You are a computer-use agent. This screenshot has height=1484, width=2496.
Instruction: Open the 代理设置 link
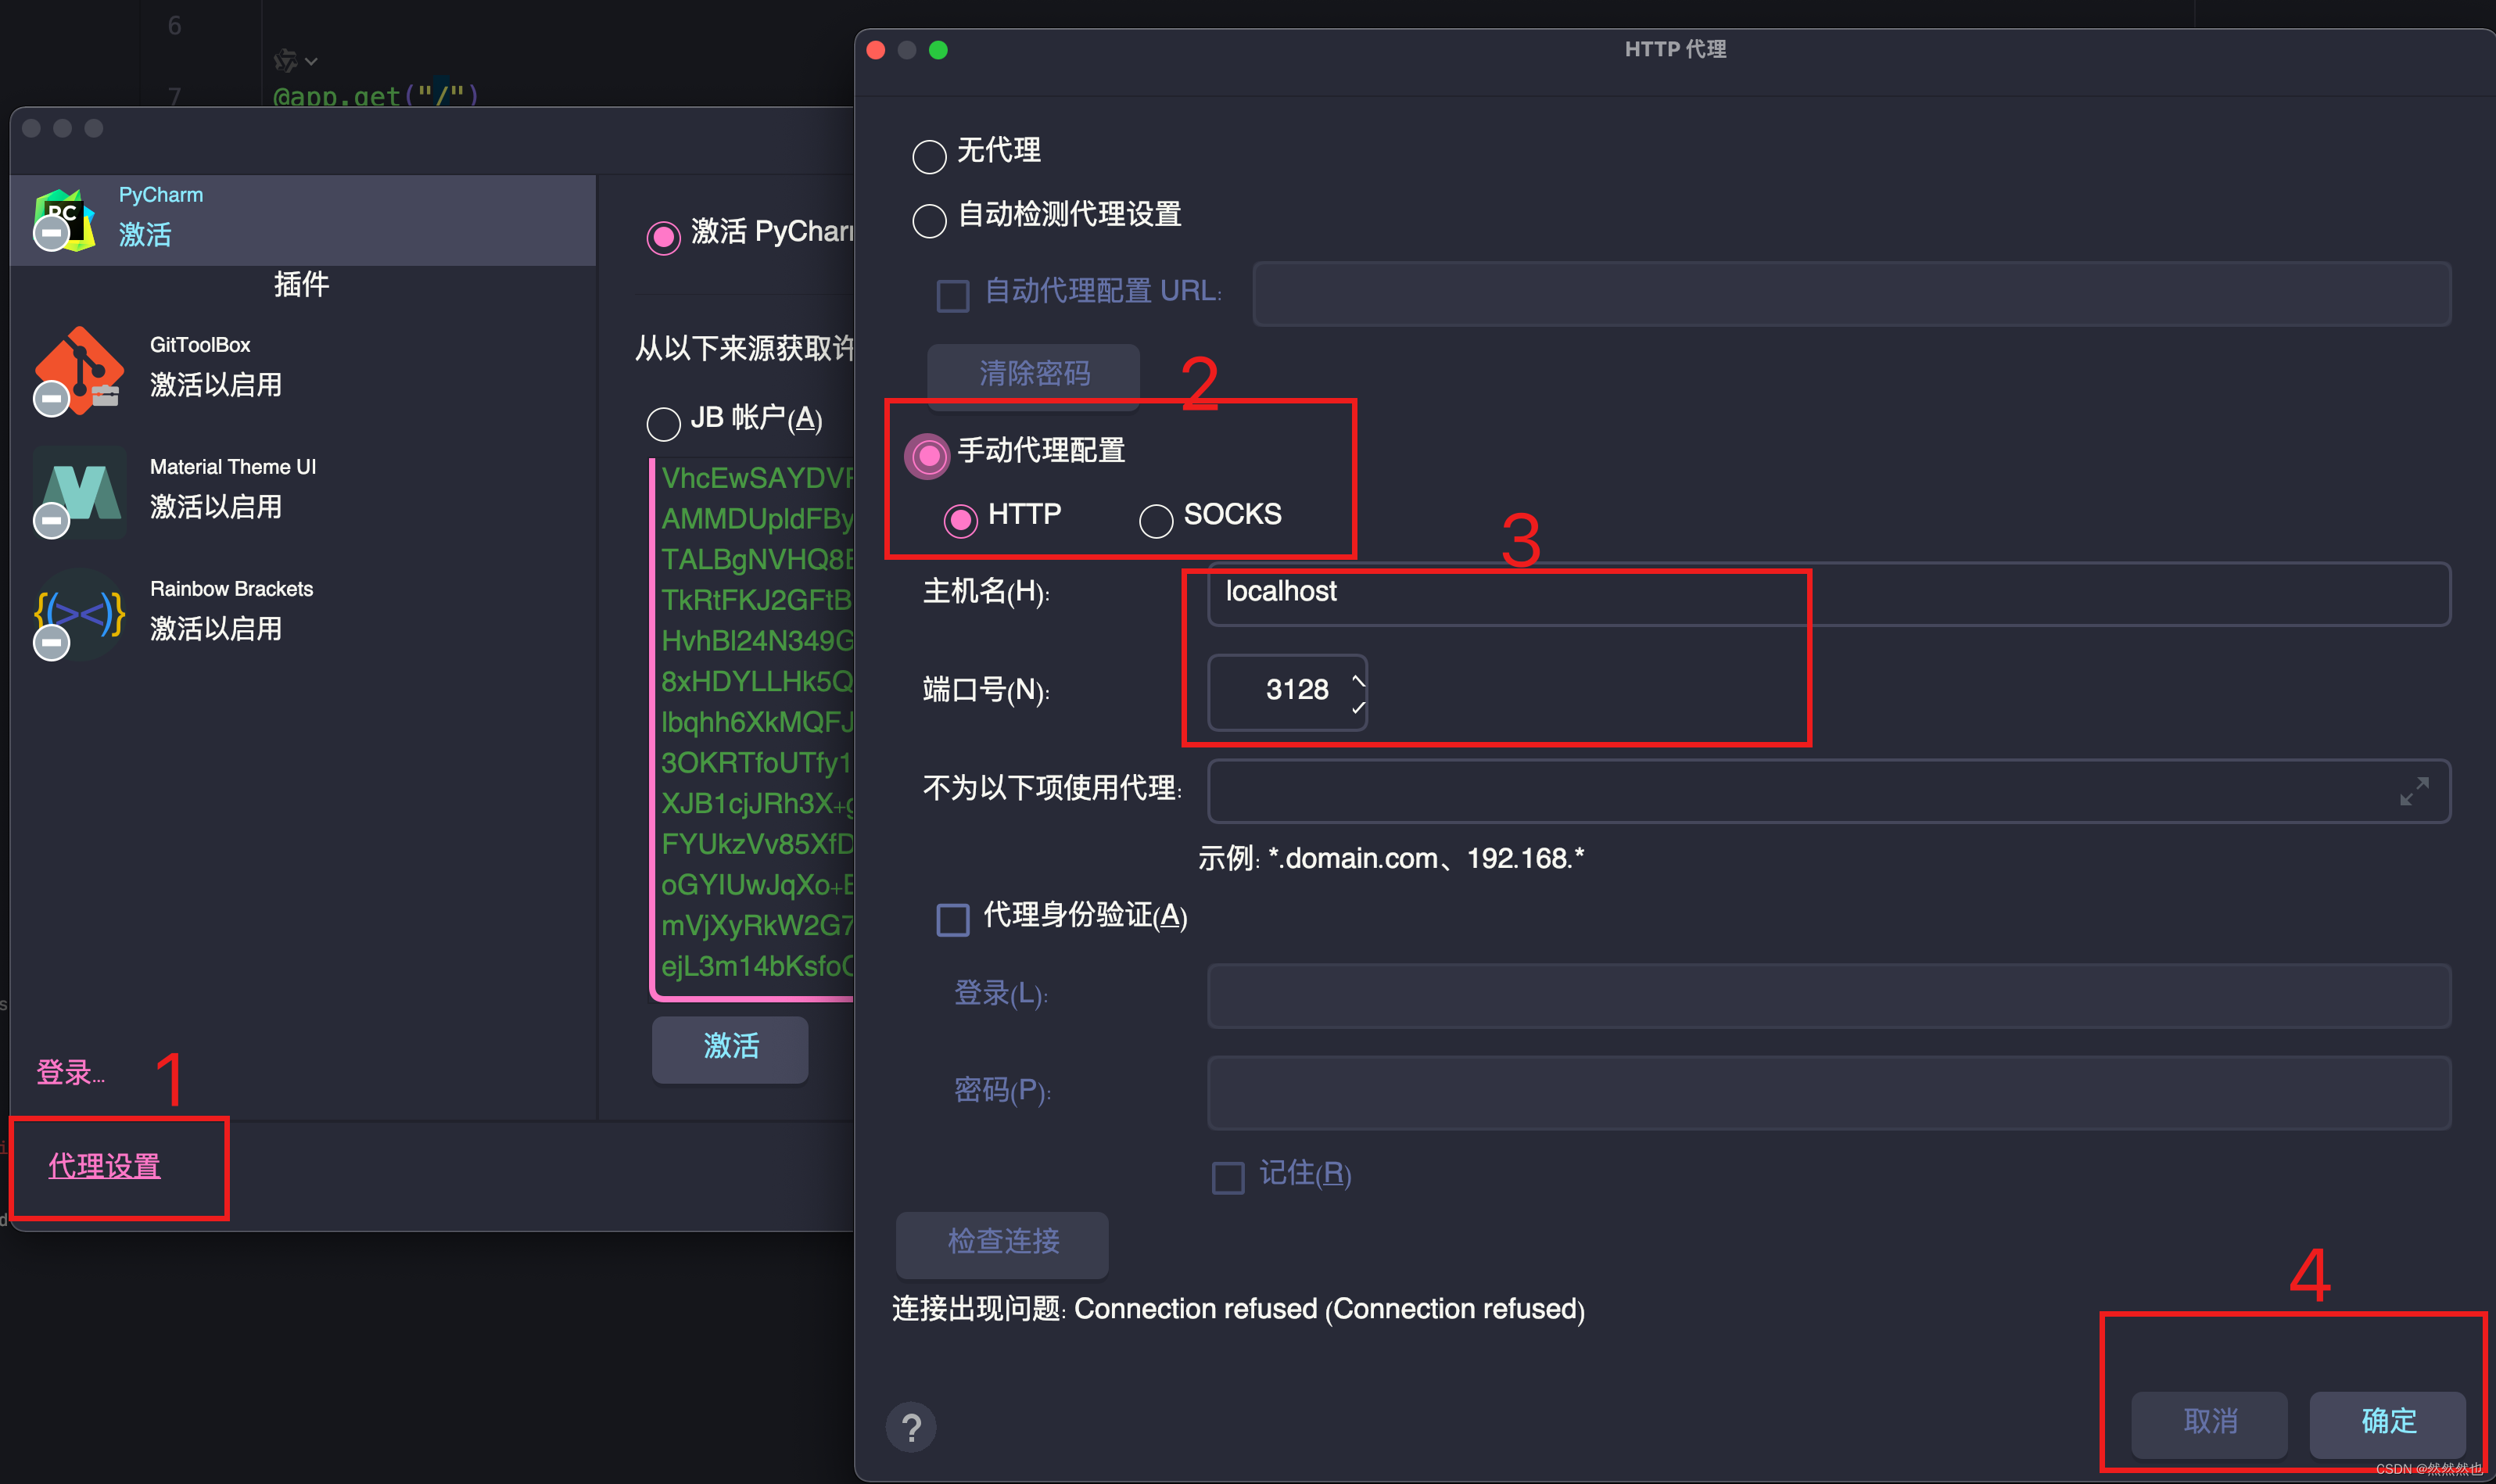point(104,1166)
